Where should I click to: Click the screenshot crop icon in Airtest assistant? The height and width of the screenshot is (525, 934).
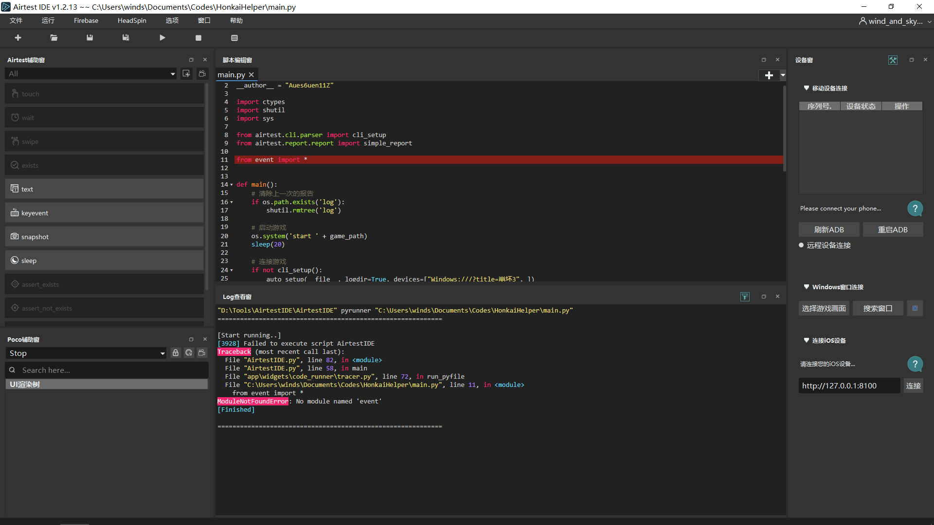186,73
